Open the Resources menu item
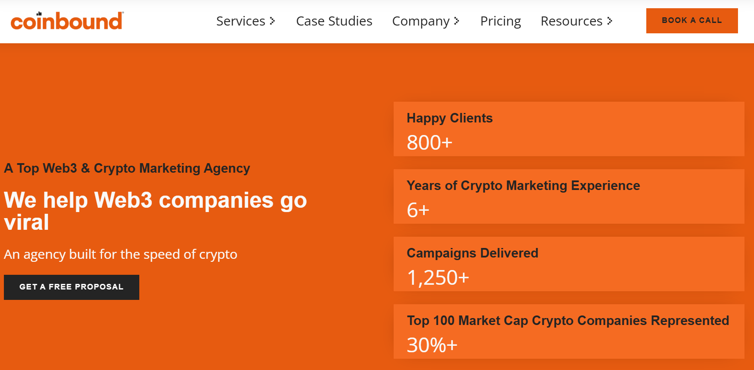754x370 pixels. (x=571, y=21)
